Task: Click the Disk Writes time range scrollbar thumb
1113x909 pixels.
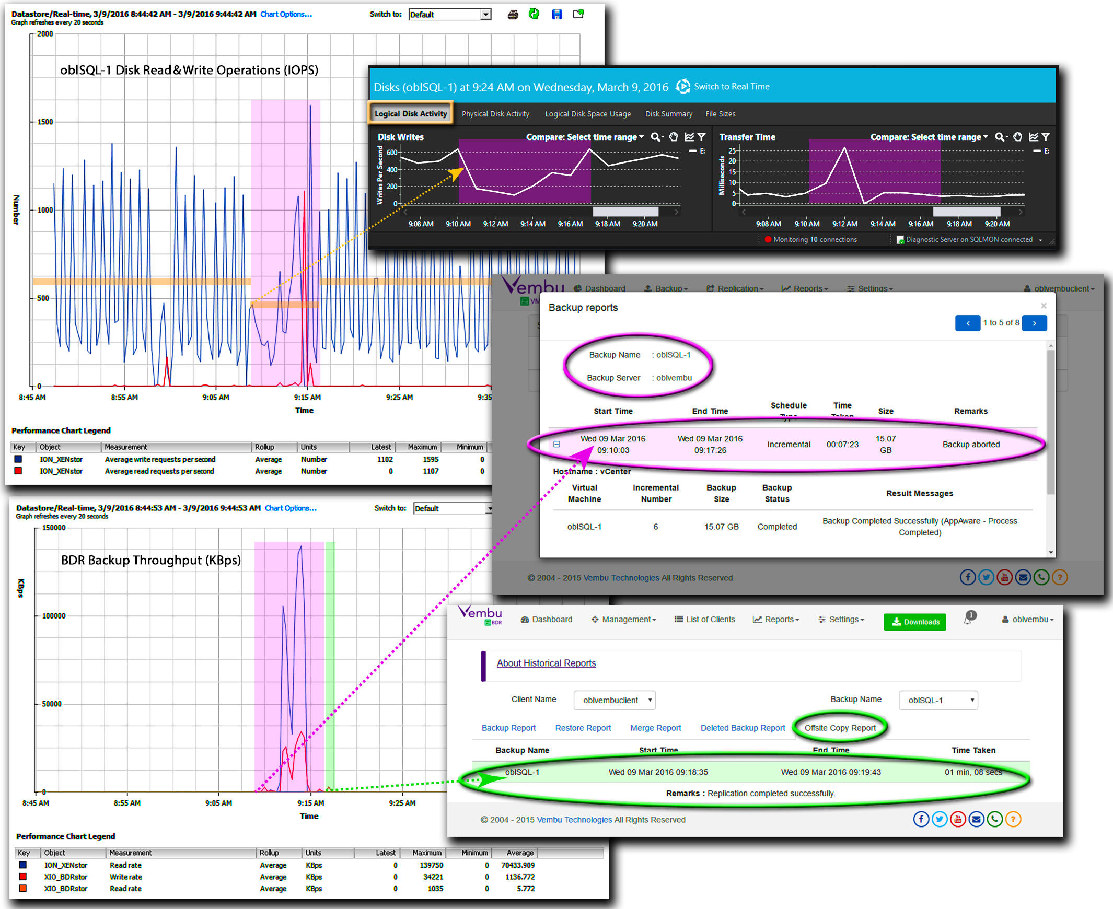Action: pos(625,212)
